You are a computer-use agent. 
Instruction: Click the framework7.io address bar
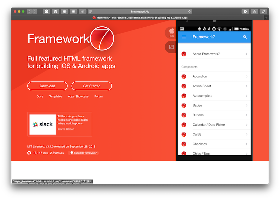140,12
